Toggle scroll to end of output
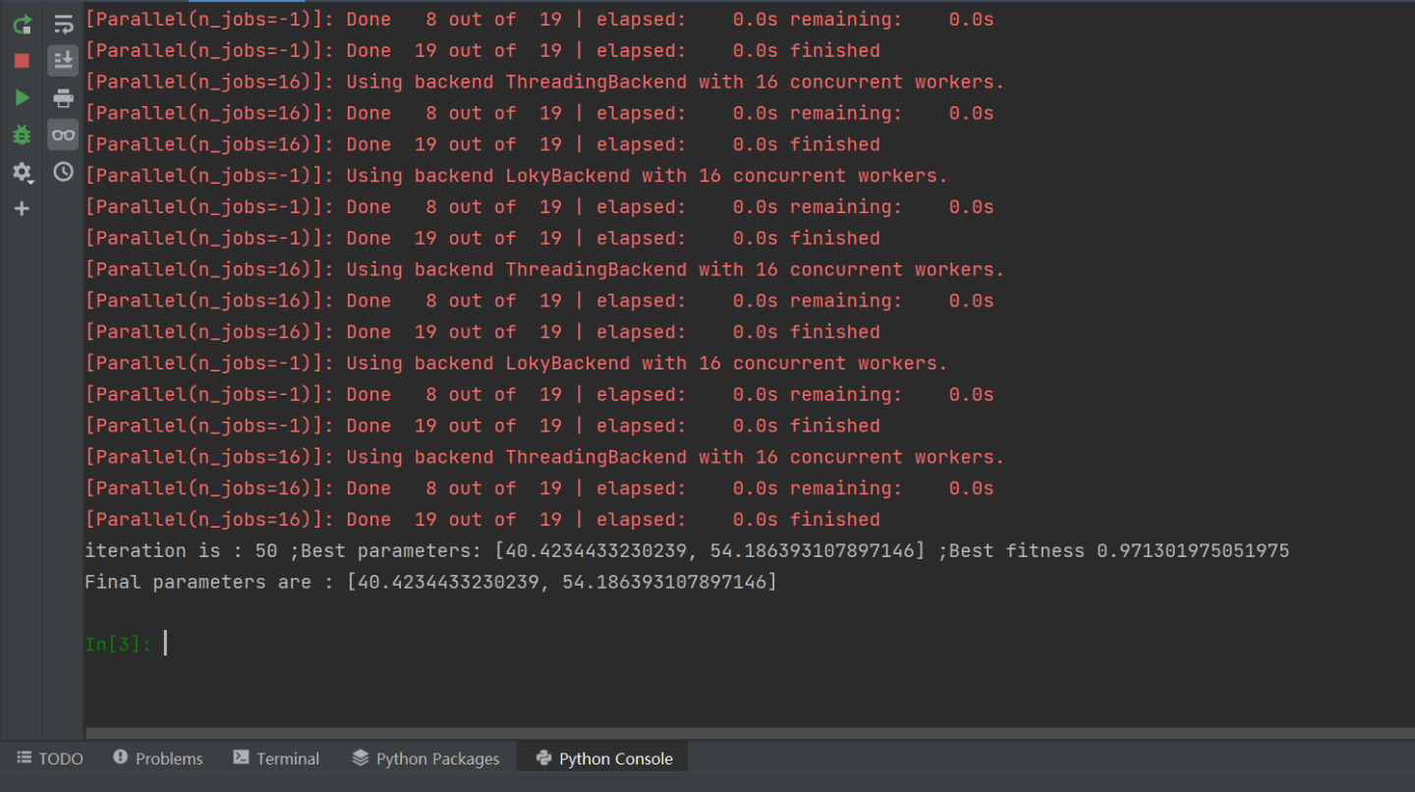 tap(64, 61)
